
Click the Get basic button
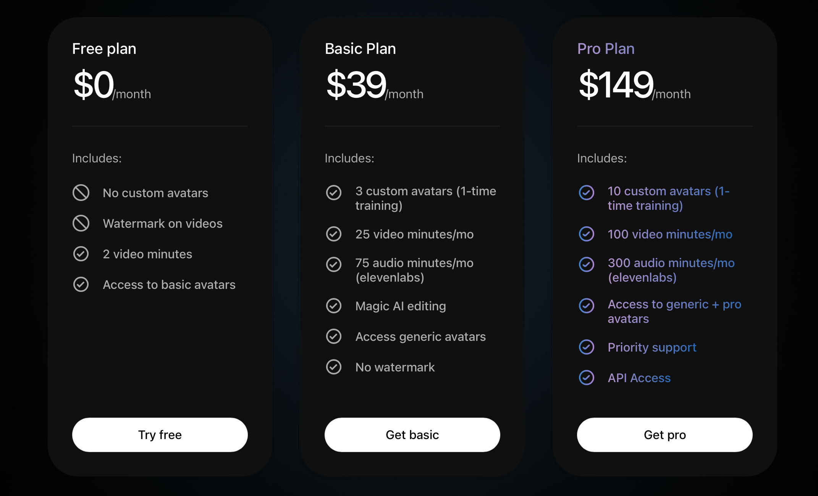tap(412, 435)
